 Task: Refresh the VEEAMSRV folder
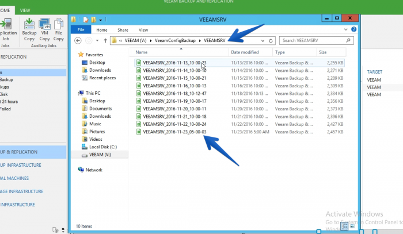[271, 41]
